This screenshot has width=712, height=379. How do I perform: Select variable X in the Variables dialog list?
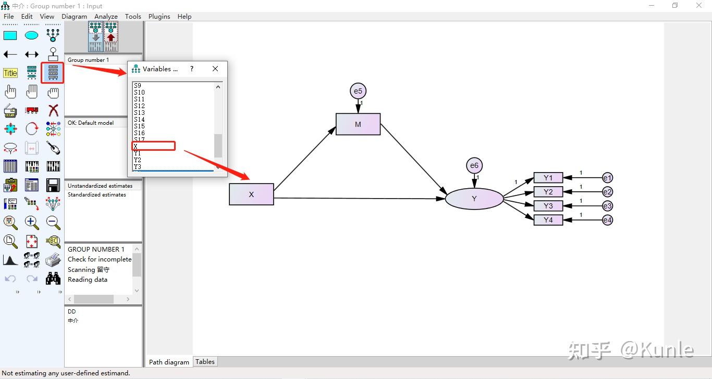(136, 147)
